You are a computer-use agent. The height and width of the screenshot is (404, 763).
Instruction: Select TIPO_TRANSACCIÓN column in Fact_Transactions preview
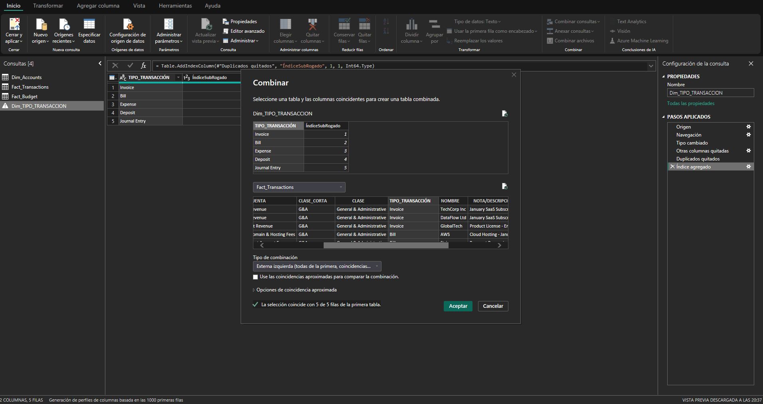coord(413,201)
